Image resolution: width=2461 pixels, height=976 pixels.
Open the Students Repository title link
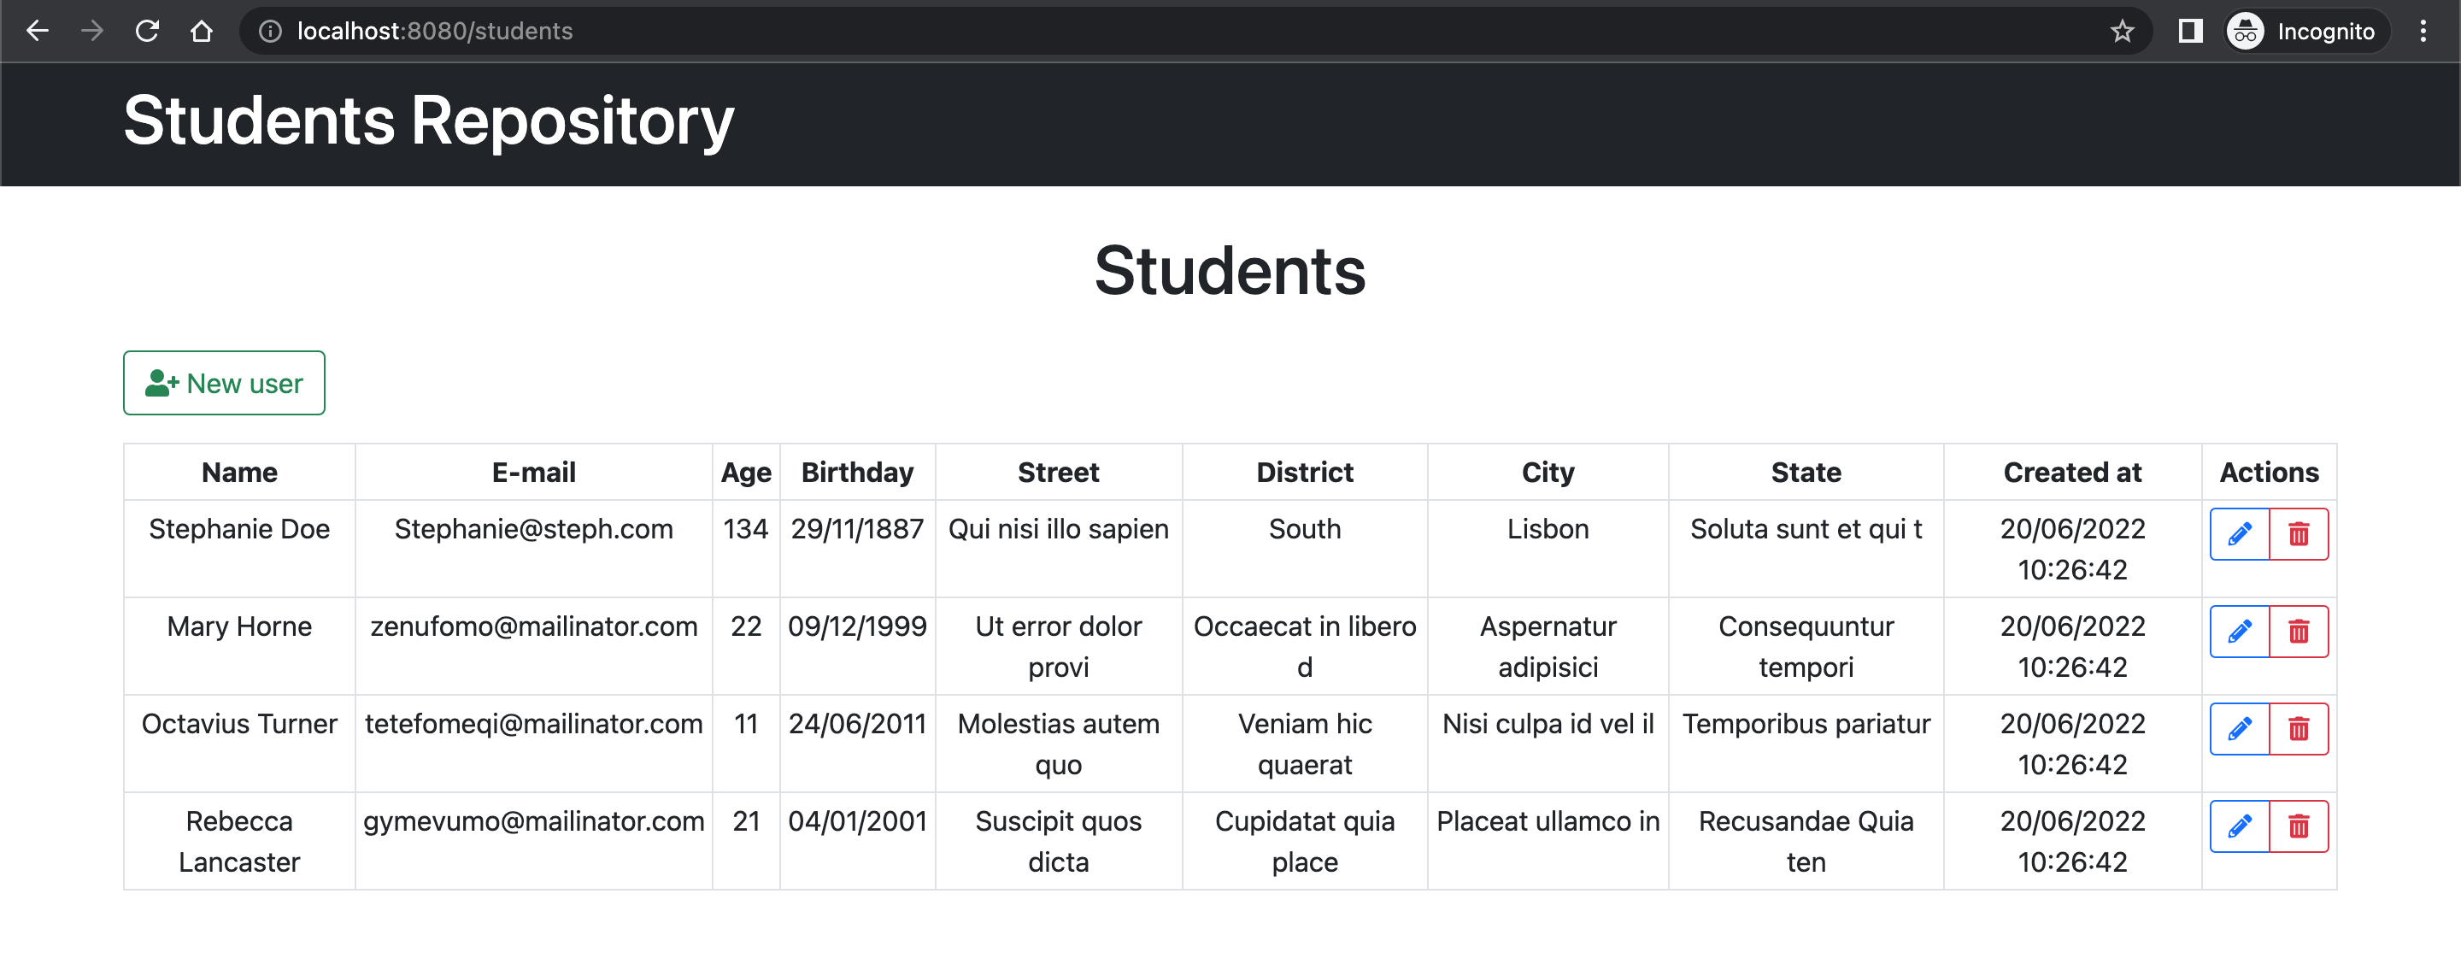pos(428,121)
